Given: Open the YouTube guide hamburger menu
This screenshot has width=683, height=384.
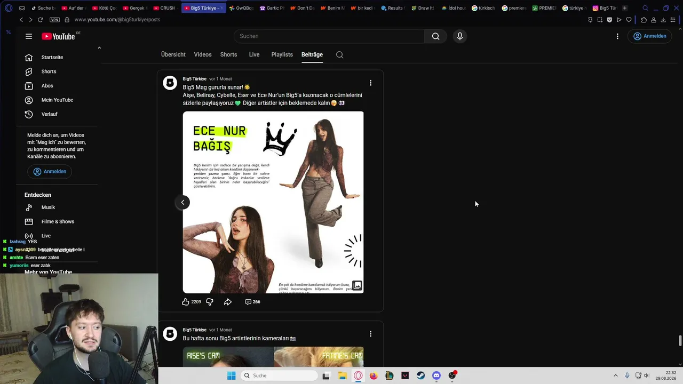Looking at the screenshot, I should click(x=29, y=36).
